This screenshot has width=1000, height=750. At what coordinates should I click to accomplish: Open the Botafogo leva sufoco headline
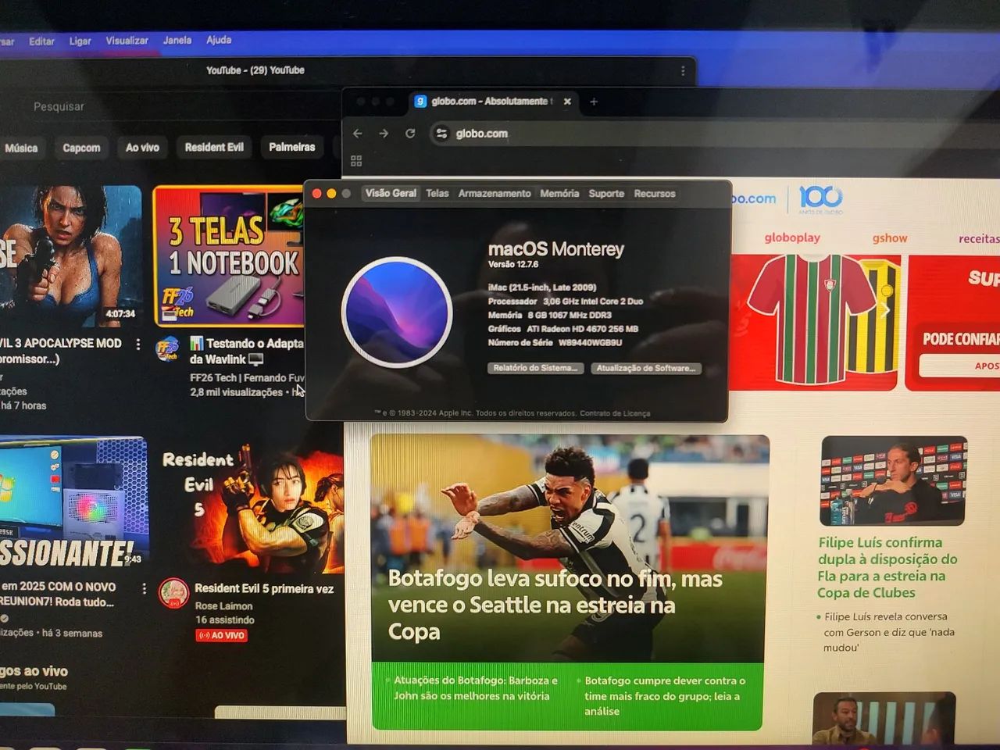tap(555, 605)
